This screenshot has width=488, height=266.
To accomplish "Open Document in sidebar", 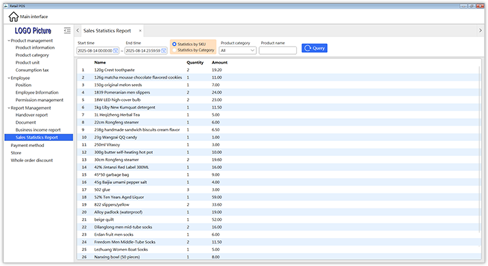I will point(26,122).
